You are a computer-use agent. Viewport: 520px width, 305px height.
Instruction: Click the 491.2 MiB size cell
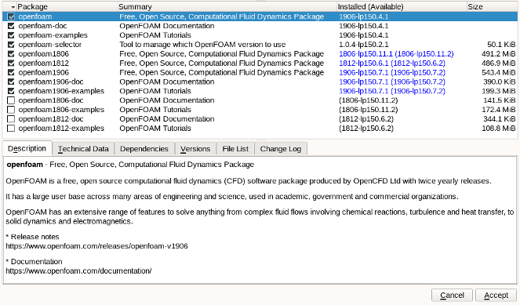pos(499,53)
